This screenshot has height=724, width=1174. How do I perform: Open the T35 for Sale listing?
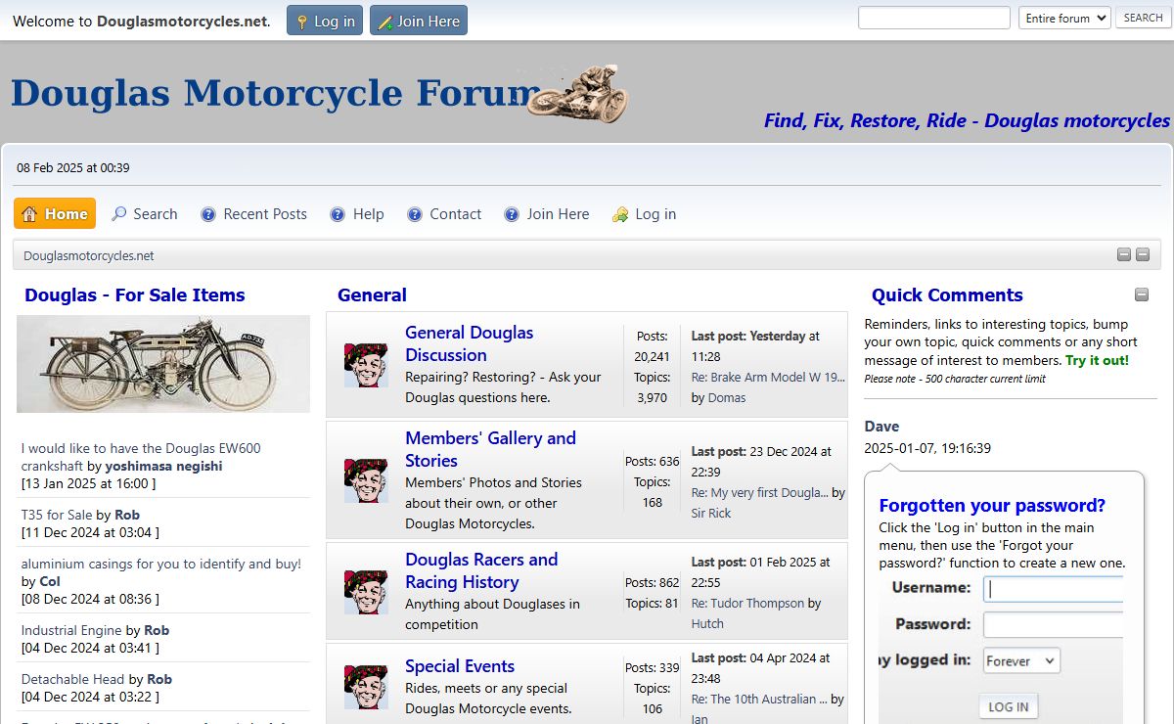point(57,515)
